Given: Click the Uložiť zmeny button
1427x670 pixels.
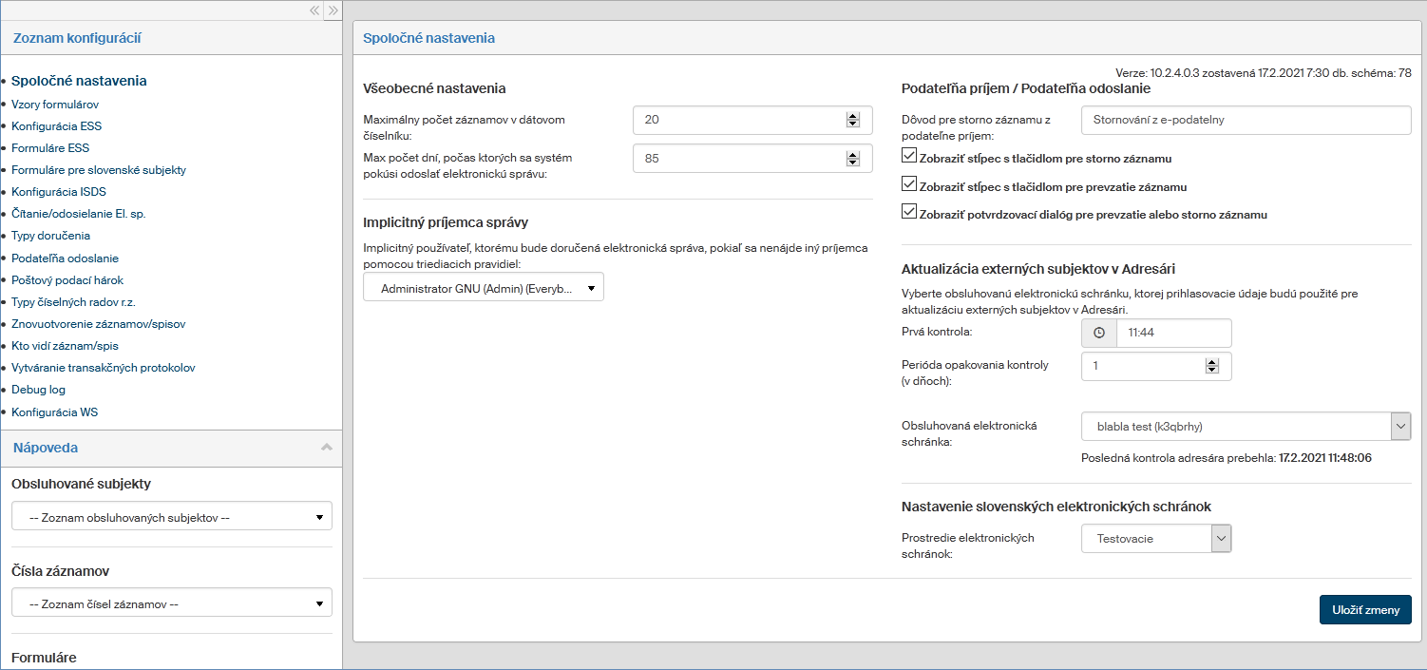Looking at the screenshot, I should 1364,610.
